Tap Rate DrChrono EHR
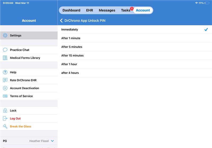The image size is (212, 148). pos(29,80)
